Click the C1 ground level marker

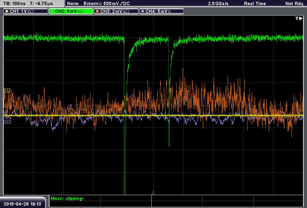coord(8,90)
